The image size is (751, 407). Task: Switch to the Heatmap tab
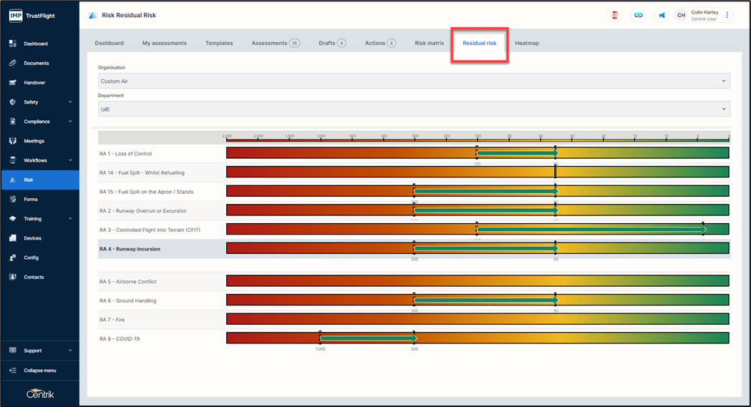click(527, 44)
